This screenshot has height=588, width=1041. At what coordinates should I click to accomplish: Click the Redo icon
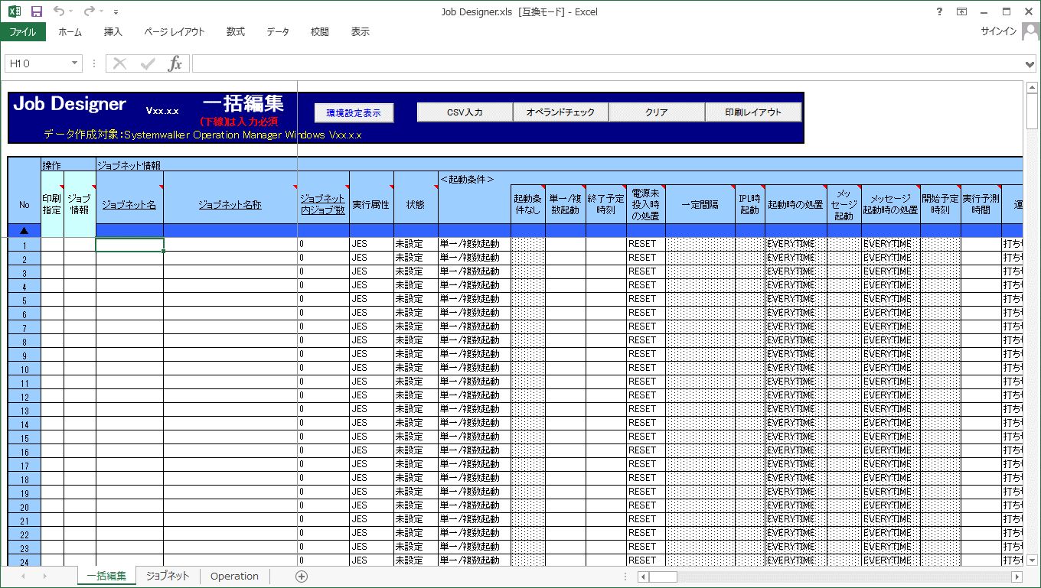pyautogui.click(x=89, y=11)
